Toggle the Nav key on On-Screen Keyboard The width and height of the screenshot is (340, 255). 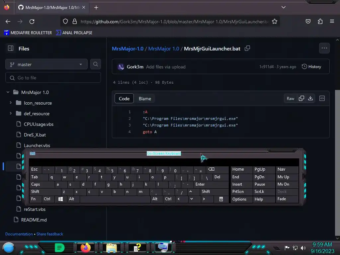click(287, 169)
